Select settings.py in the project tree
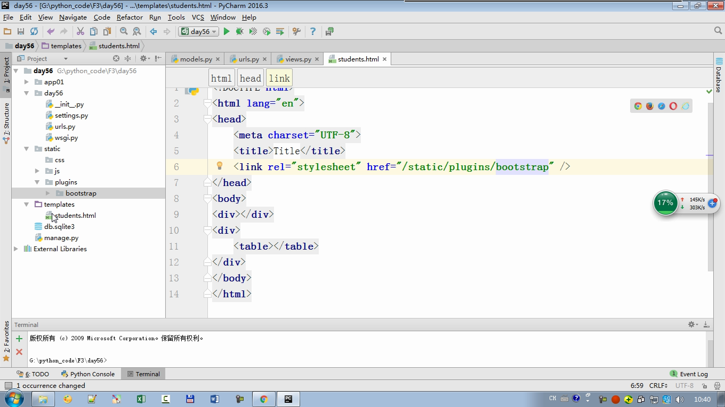This screenshot has width=725, height=407. click(71, 116)
